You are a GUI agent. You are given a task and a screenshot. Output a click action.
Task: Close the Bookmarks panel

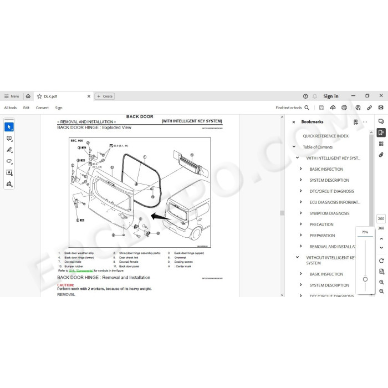(x=294, y=122)
